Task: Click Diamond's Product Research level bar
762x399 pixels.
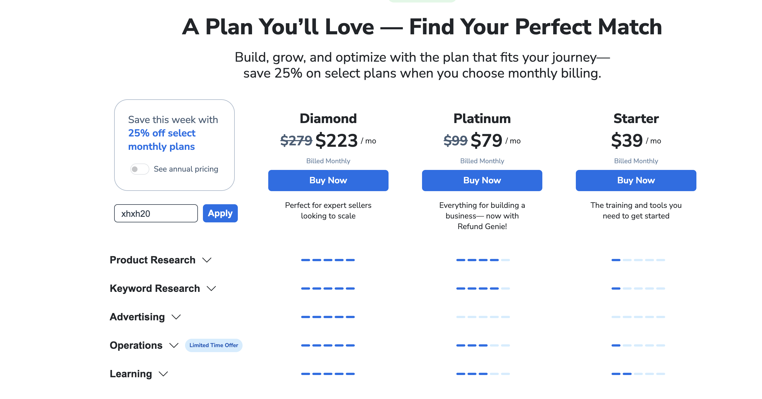Action: point(328,260)
